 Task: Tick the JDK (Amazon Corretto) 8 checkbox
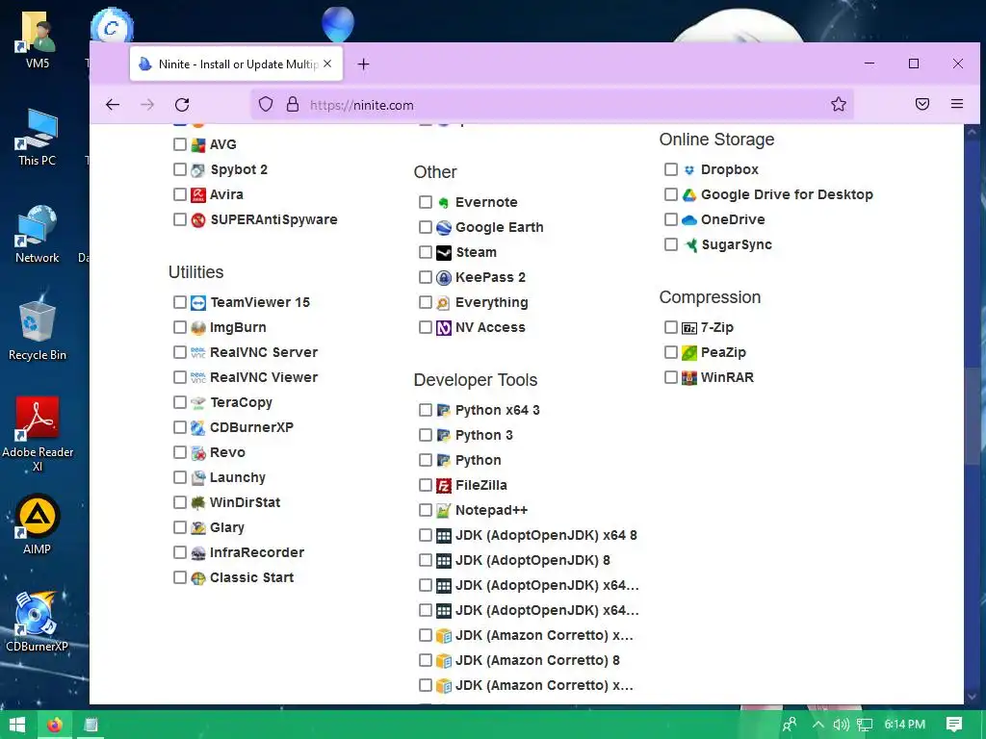click(426, 660)
